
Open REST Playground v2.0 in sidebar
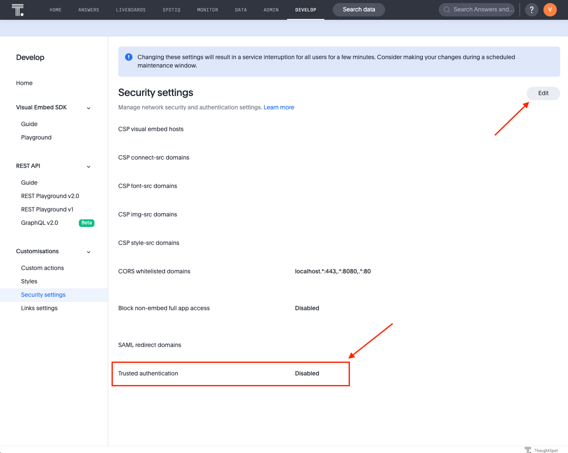[50, 196]
